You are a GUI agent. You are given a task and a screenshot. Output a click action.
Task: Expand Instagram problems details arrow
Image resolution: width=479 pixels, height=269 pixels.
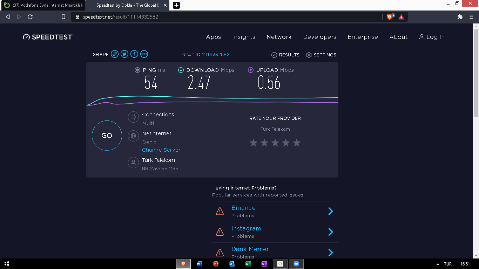(330, 232)
